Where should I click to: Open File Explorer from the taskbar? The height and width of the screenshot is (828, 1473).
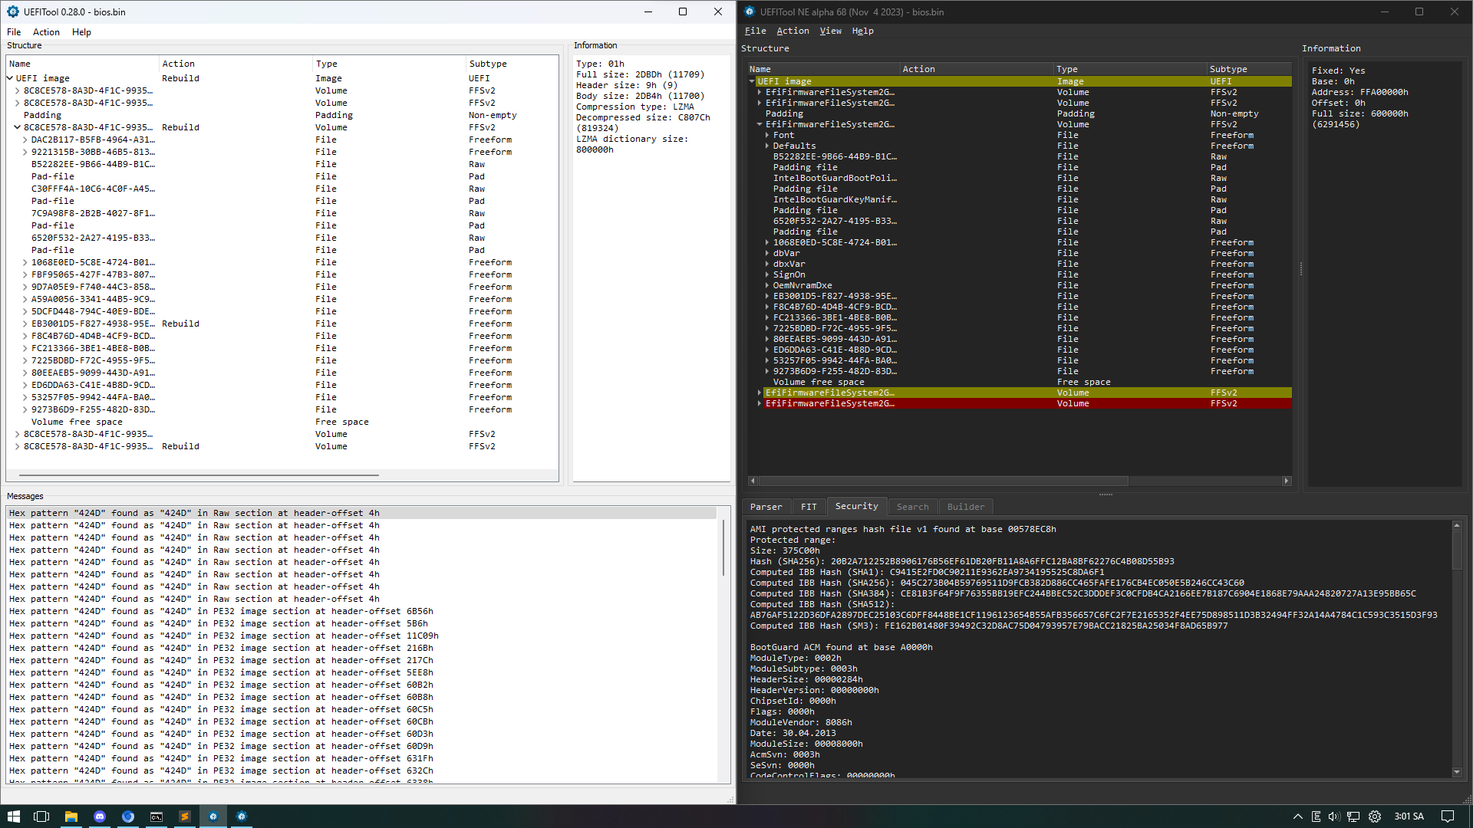(71, 816)
